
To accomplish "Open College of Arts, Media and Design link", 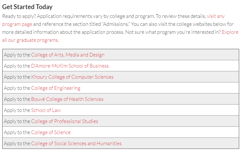I will click(68, 55).
